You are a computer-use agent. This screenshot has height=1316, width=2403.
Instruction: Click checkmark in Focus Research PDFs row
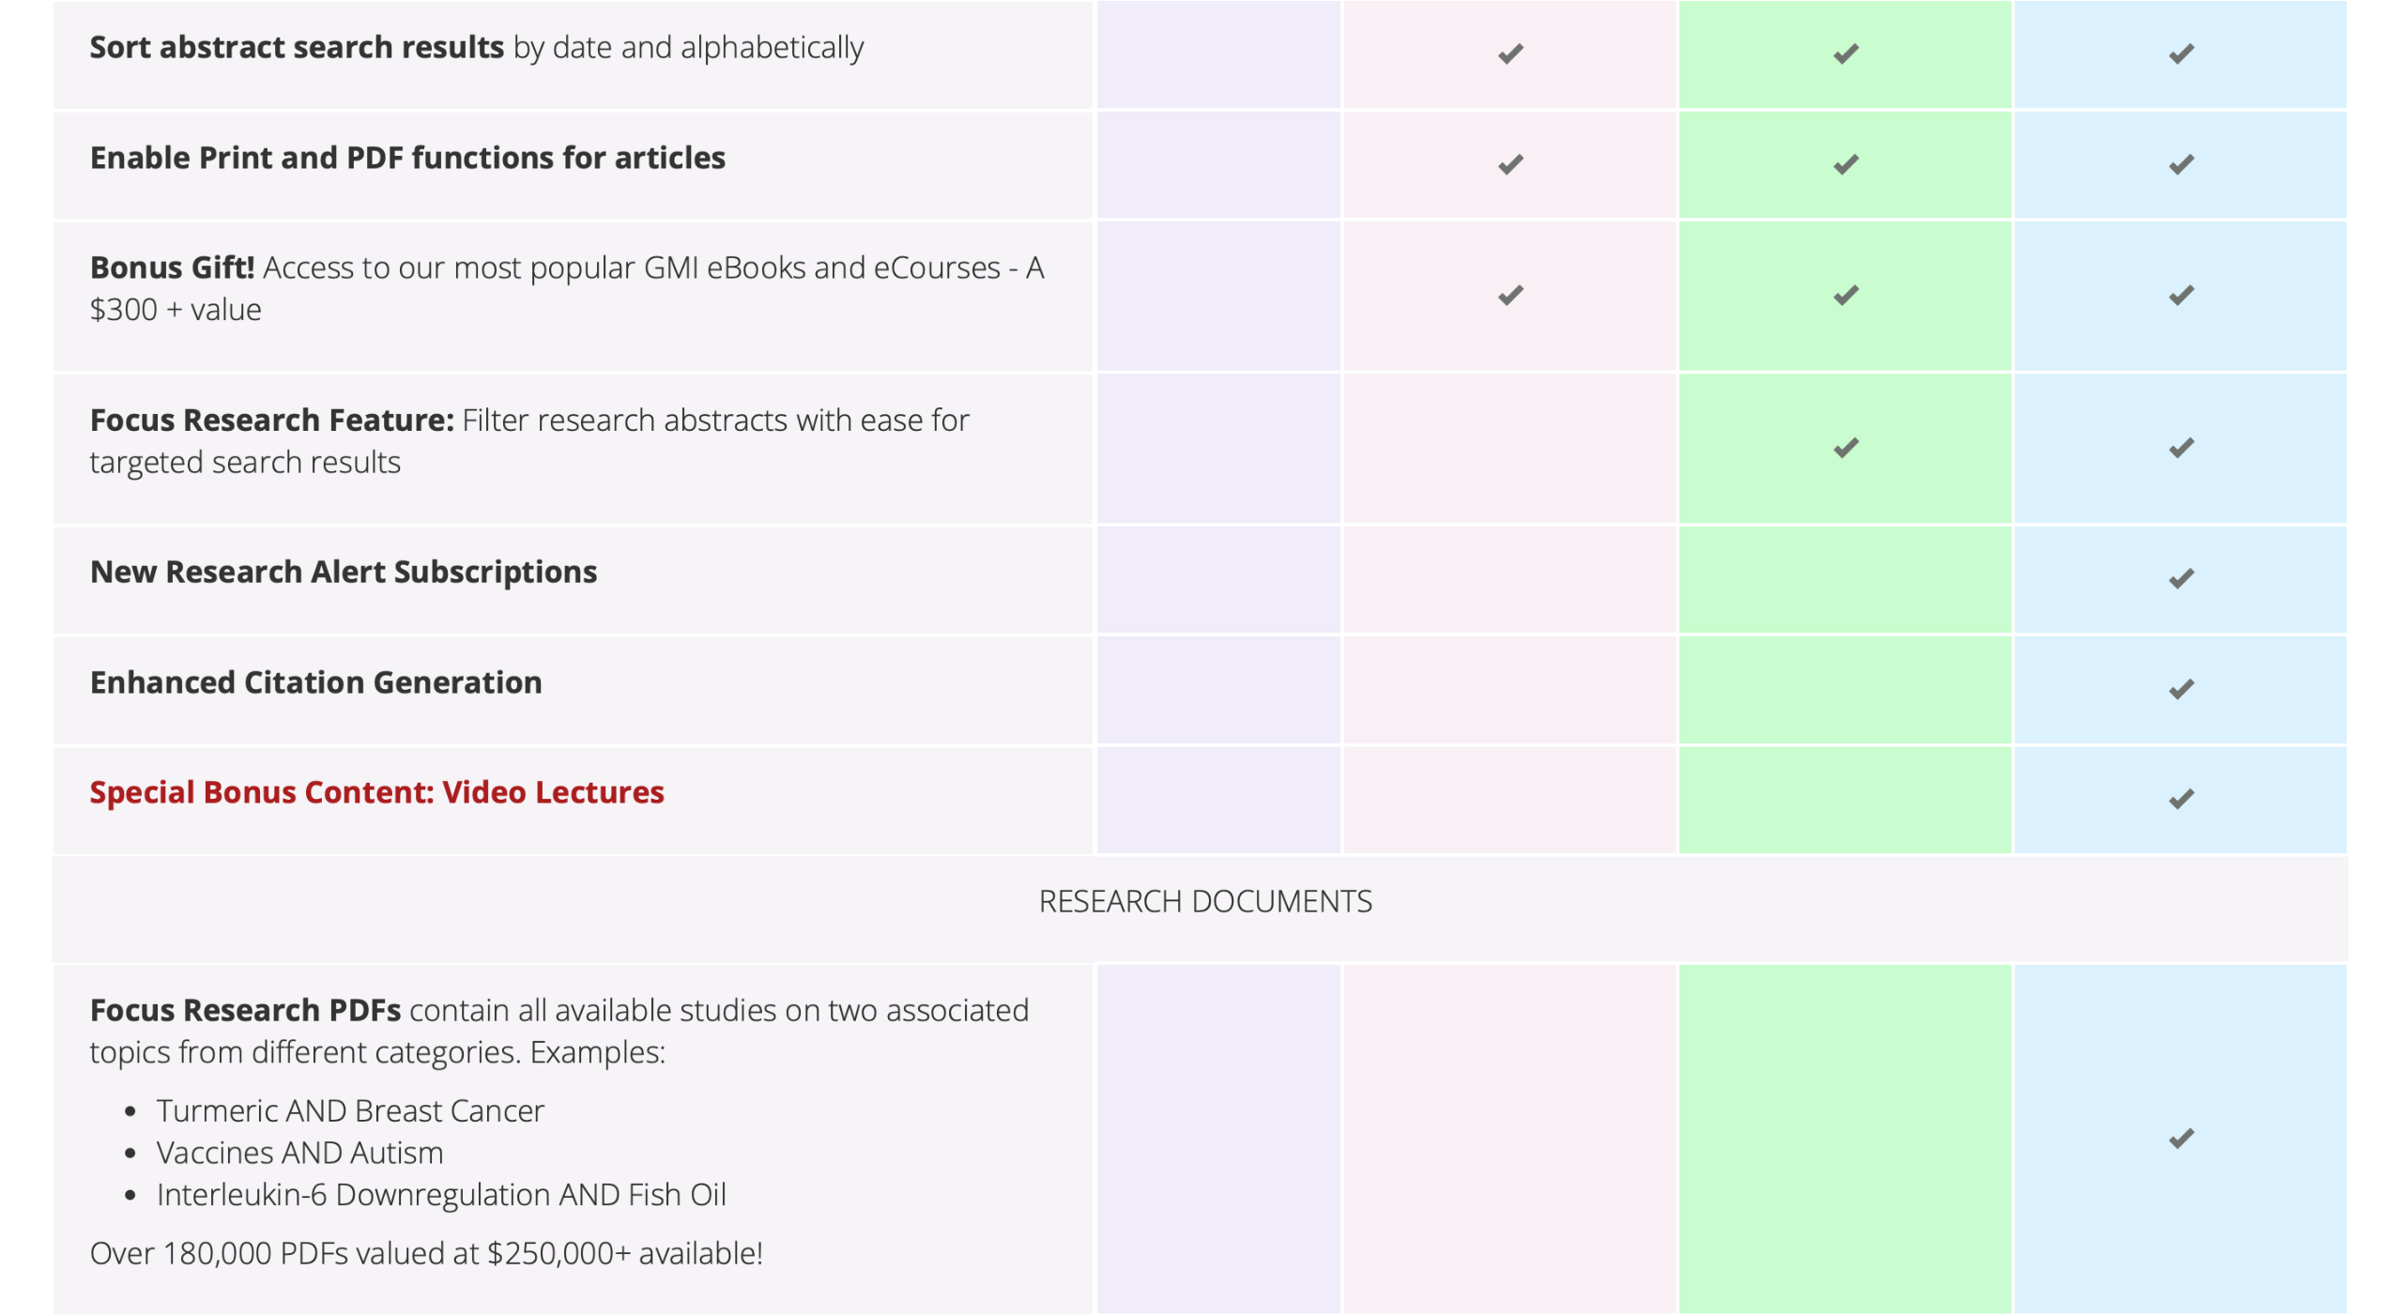click(x=2180, y=1138)
